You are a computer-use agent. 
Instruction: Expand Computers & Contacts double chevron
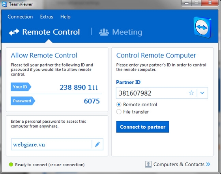[x=208, y=164]
